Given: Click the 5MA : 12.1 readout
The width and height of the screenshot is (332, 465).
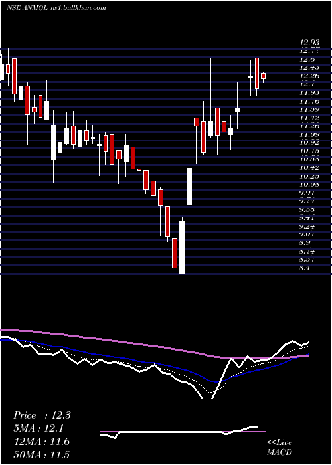Looking at the screenshot, I should coord(39,428).
